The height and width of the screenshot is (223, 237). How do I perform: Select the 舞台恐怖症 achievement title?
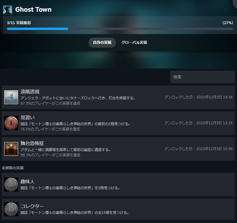pos(32,143)
